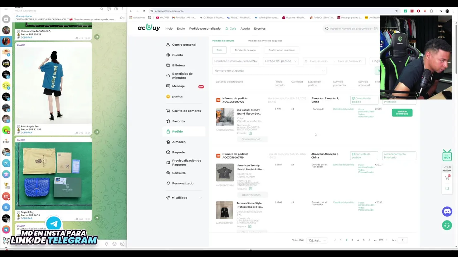458x257 pixels.
Task: Click the acbuy logo
Action: (x=149, y=28)
